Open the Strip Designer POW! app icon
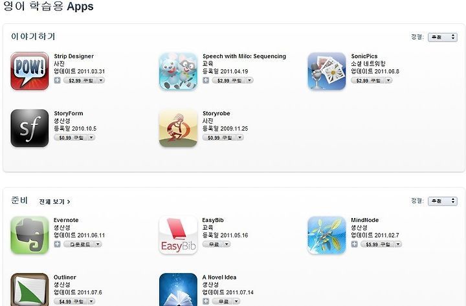Viewport: 466px width, 306px height. 29,71
